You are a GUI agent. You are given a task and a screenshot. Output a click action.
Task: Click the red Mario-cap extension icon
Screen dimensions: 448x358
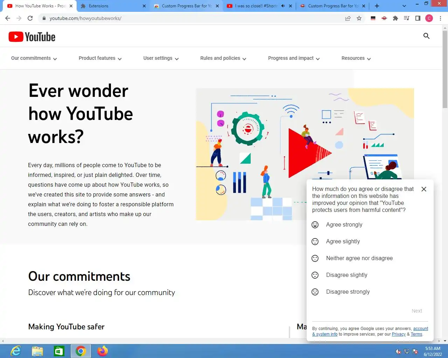coord(384,18)
